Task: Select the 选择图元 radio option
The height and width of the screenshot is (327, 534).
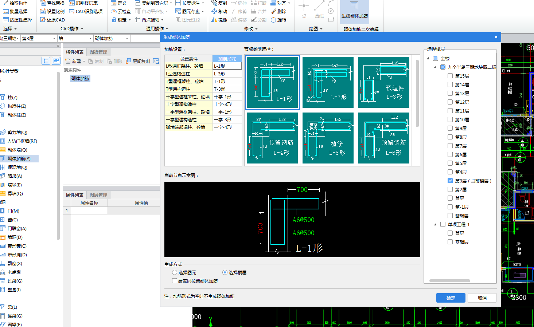Action: 175,272
